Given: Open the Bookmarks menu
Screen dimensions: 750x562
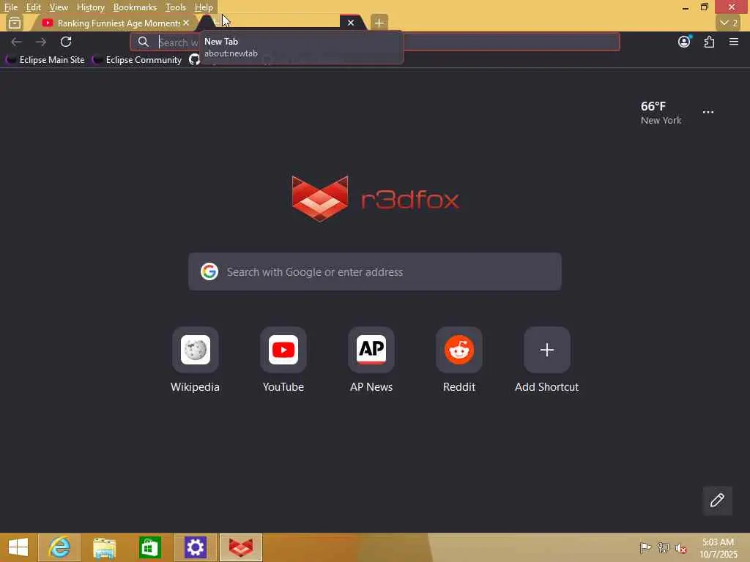Looking at the screenshot, I should pos(135,7).
